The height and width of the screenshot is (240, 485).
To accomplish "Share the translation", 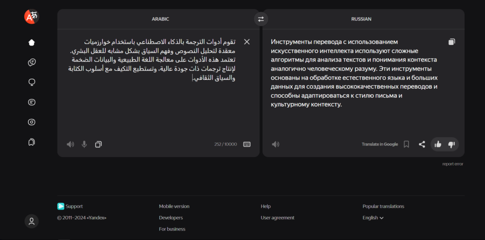I will (422, 144).
